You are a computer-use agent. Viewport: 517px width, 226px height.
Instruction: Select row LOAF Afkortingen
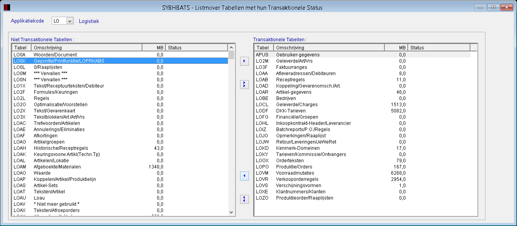point(120,135)
